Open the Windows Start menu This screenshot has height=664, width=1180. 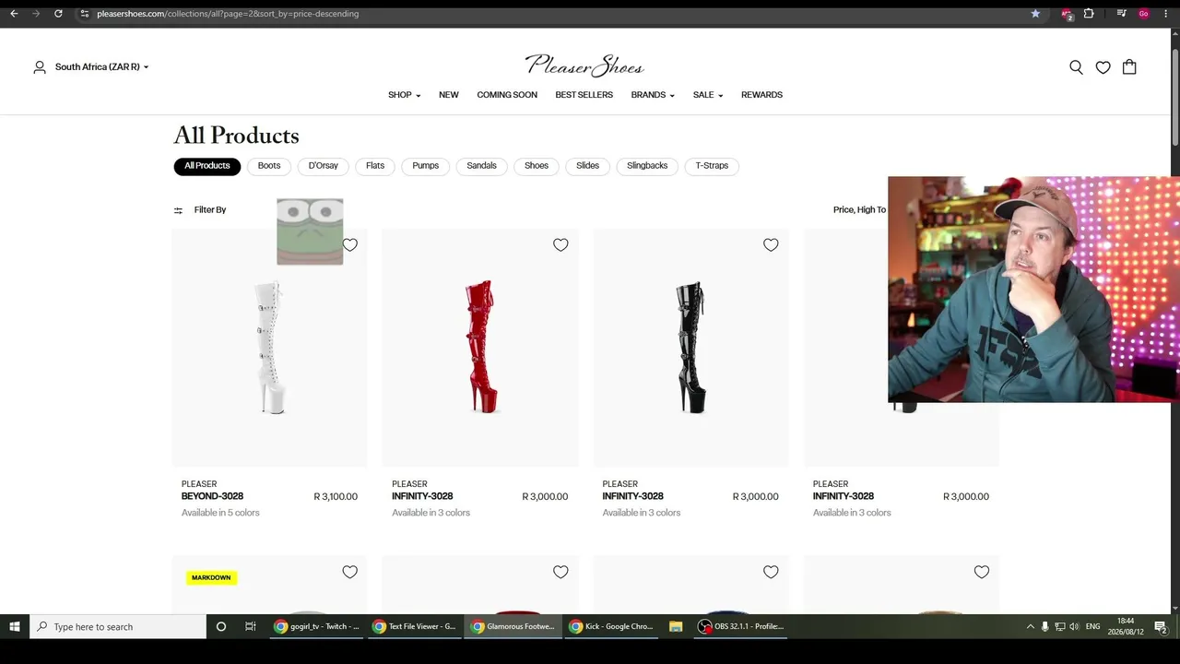pos(15,627)
